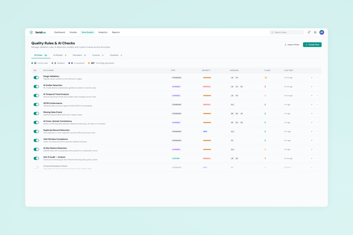Click the Create Rule button
Viewport: 353px width, 235px height.
(312, 45)
